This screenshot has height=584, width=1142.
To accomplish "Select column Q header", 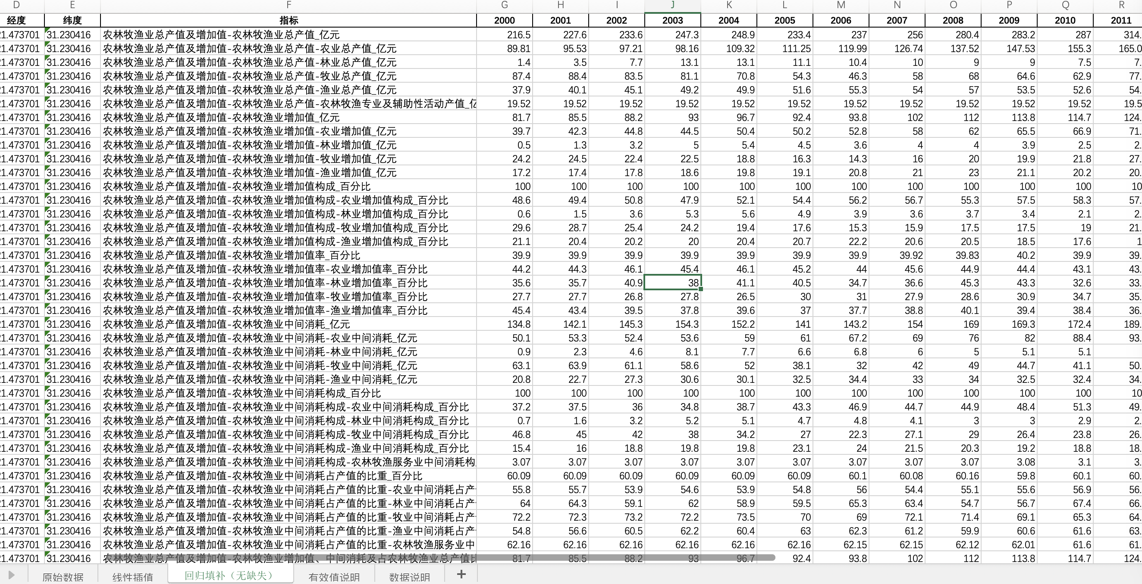I will [1065, 5].
